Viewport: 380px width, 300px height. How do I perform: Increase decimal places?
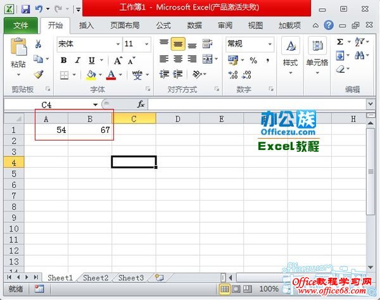click(x=233, y=75)
